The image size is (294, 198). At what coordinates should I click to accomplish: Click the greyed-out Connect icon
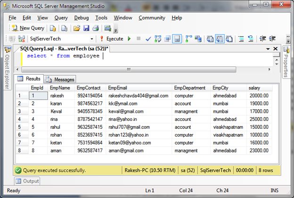pos(12,39)
